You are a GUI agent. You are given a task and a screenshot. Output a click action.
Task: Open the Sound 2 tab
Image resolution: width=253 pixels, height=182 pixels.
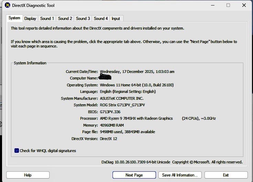[65, 19]
